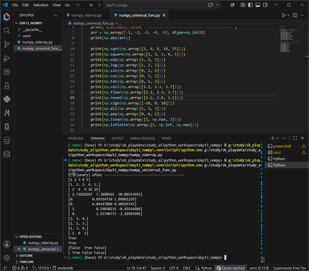The height and width of the screenshot is (271, 309).
Task: Open numpy_ndarray.py in the file tree
Action: click(38, 42)
